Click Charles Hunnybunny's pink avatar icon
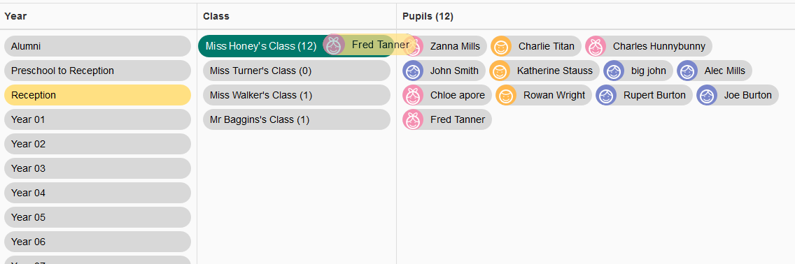The height and width of the screenshot is (264, 795). [x=596, y=46]
